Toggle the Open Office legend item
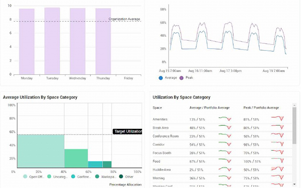The width and height of the screenshot is (301, 188). 26,176
